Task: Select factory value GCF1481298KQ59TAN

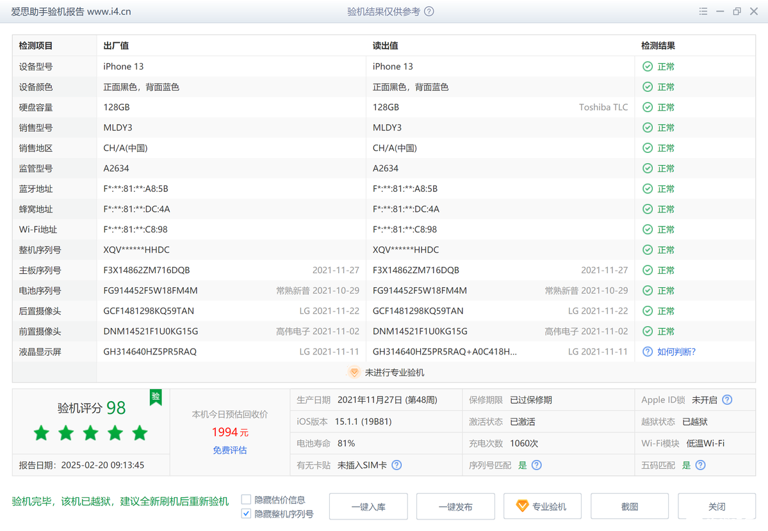Action: pos(149,311)
